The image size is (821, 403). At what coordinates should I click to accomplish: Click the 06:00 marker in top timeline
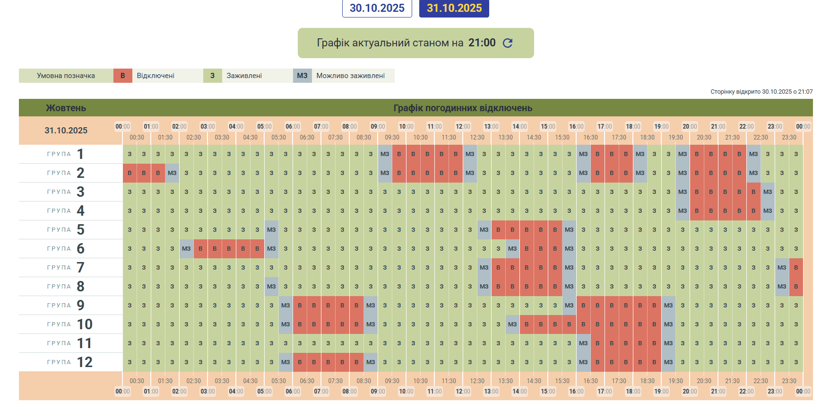point(293,126)
